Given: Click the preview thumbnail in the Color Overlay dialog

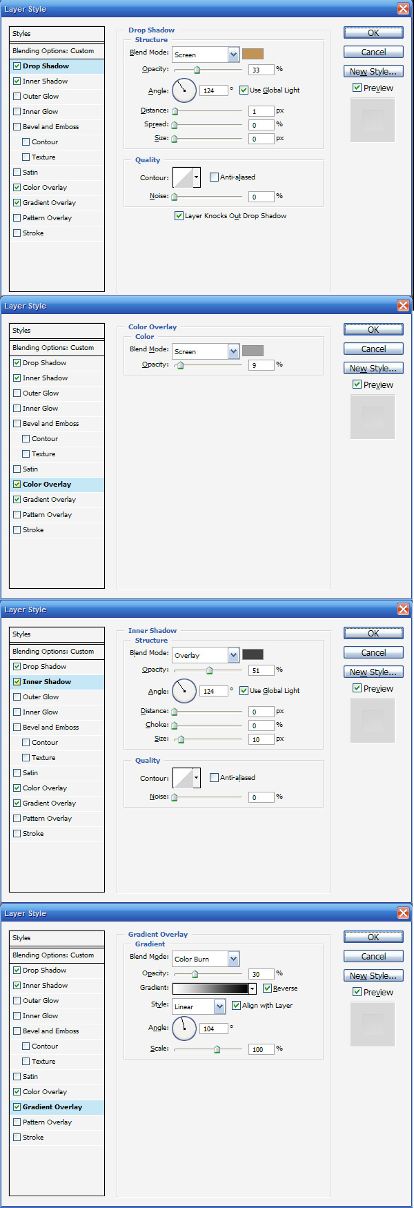Looking at the screenshot, I should pos(373,417).
